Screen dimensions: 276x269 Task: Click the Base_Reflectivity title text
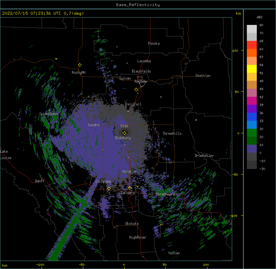[x=138, y=5]
